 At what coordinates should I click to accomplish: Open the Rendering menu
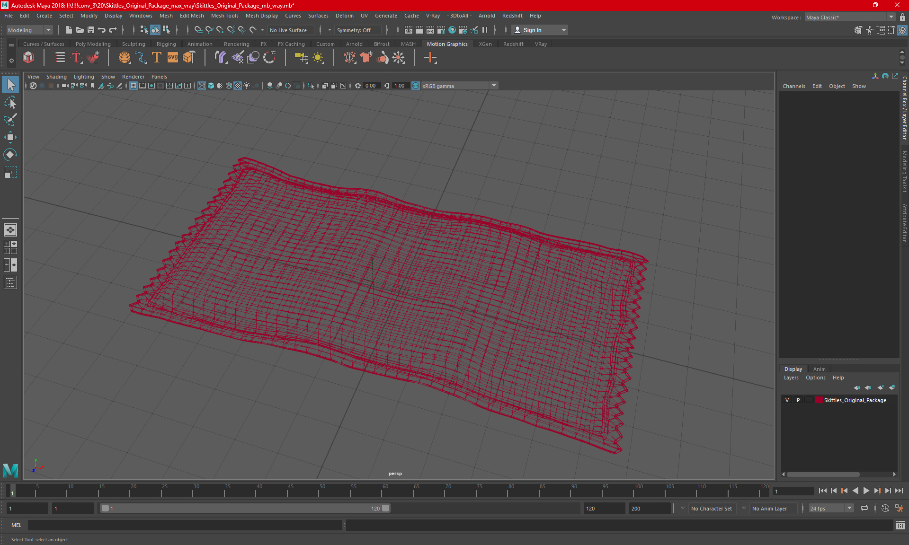pos(235,44)
